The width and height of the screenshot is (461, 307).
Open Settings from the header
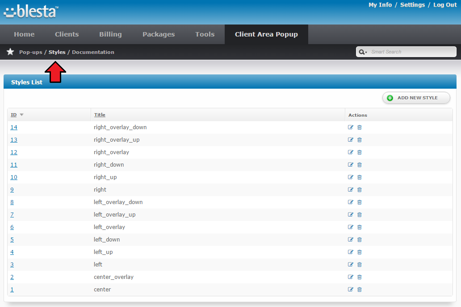412,5
